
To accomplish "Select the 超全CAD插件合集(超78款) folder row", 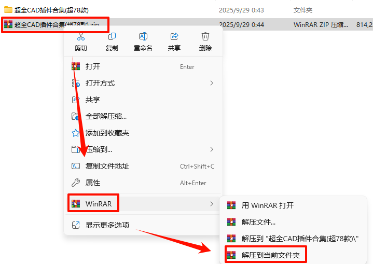I will click(187, 10).
